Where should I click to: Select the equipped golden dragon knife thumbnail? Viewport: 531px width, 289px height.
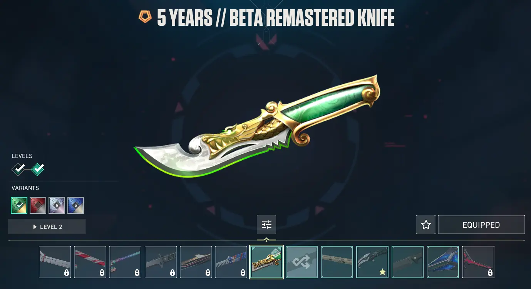(266, 262)
